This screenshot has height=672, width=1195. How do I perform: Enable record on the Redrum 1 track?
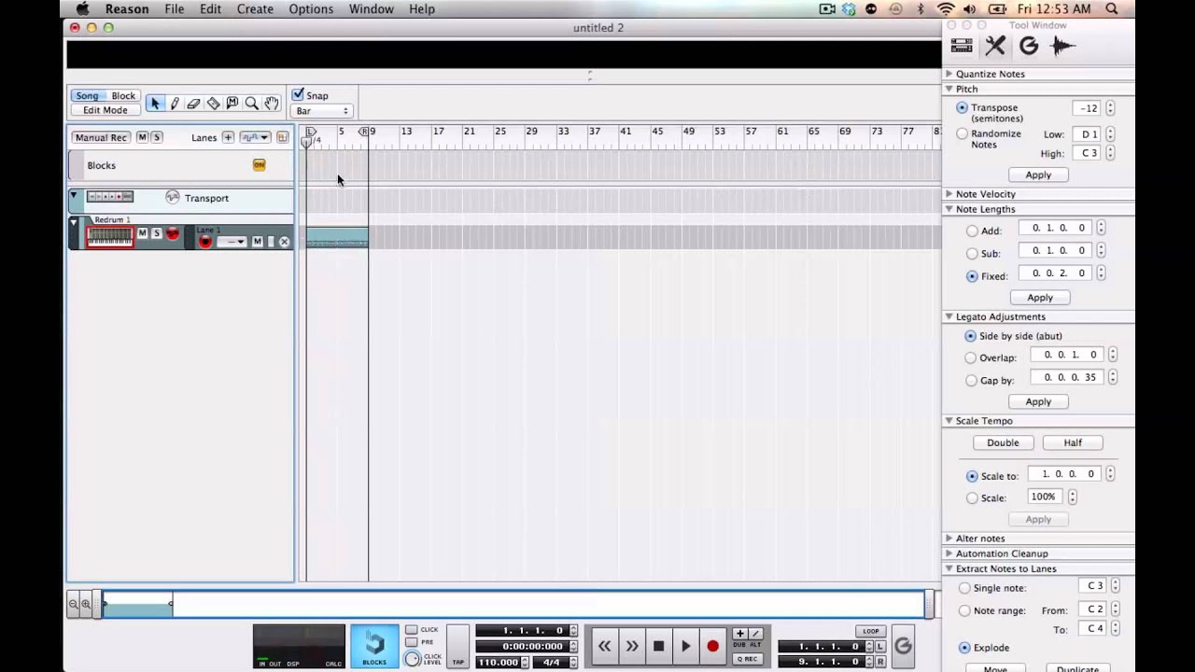click(172, 233)
